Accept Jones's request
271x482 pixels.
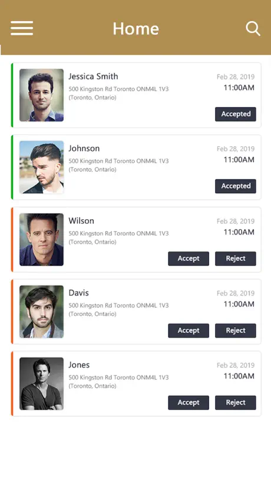pyautogui.click(x=189, y=402)
